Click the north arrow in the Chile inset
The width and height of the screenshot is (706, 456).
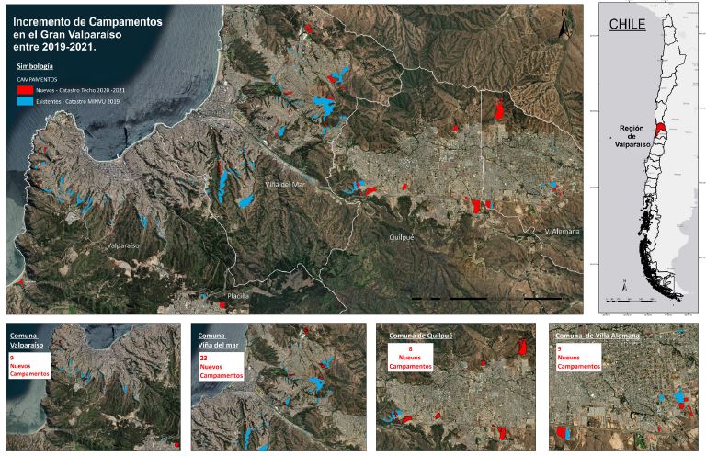point(623,285)
